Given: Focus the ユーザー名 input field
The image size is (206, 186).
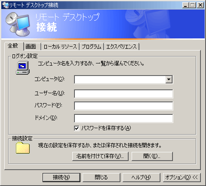Looking at the screenshot, I should tap(123, 94).
